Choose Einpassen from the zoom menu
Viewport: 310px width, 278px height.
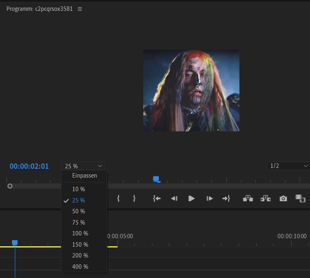85,176
